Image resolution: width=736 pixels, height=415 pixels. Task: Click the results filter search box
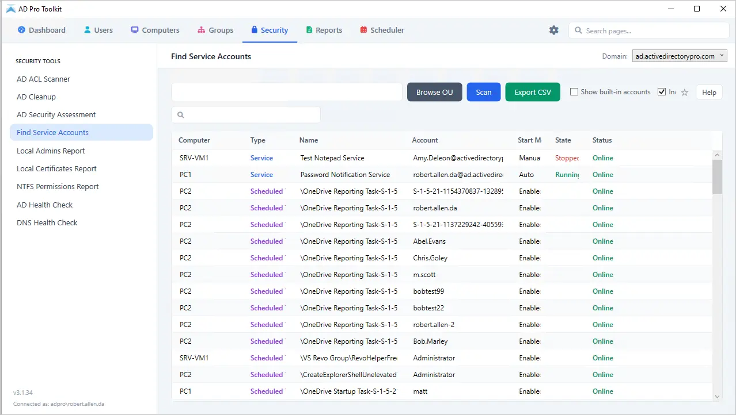click(246, 115)
